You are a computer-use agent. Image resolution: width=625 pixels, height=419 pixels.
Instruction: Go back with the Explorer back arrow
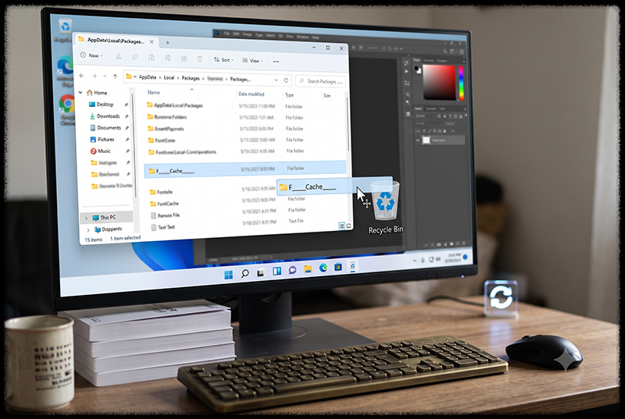click(x=82, y=75)
